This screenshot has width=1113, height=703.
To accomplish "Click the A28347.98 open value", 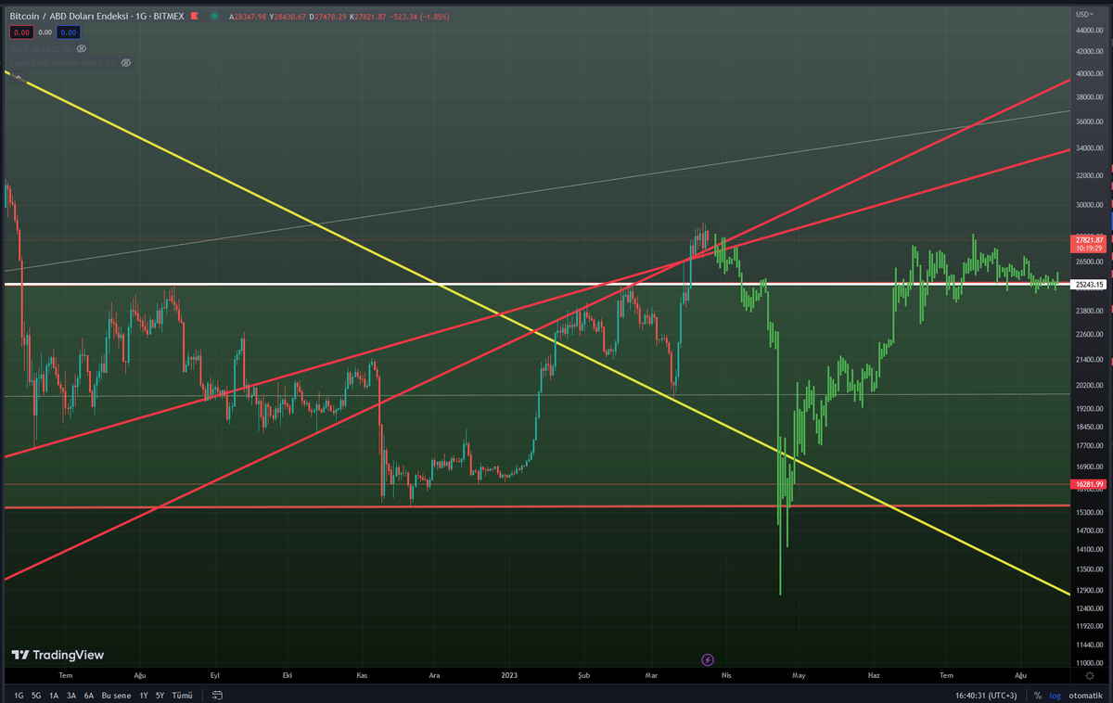I will pyautogui.click(x=248, y=17).
